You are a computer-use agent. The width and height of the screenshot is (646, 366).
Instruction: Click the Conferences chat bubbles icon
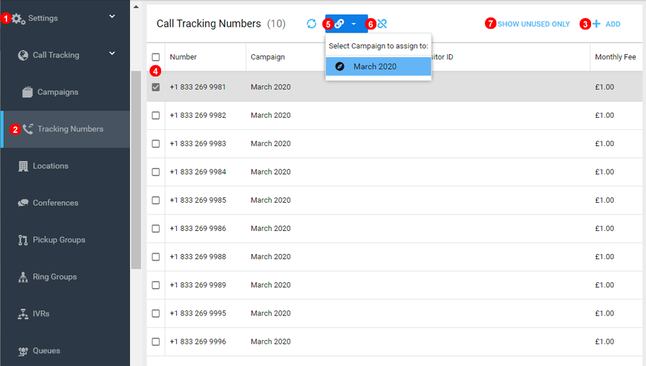point(23,203)
